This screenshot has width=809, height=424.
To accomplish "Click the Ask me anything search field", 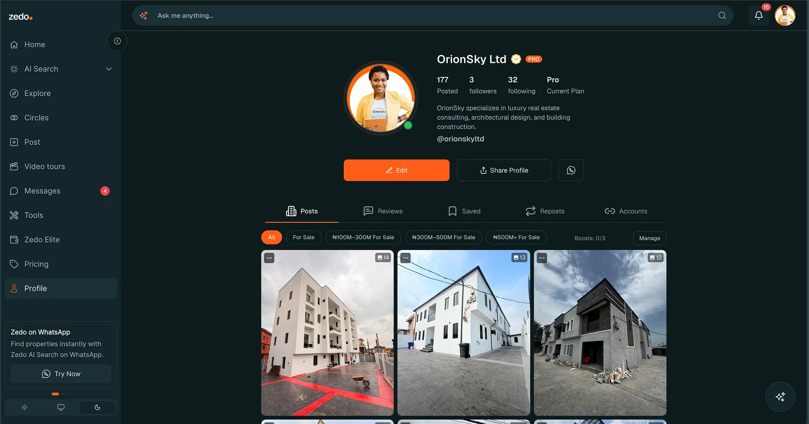I will pos(432,15).
